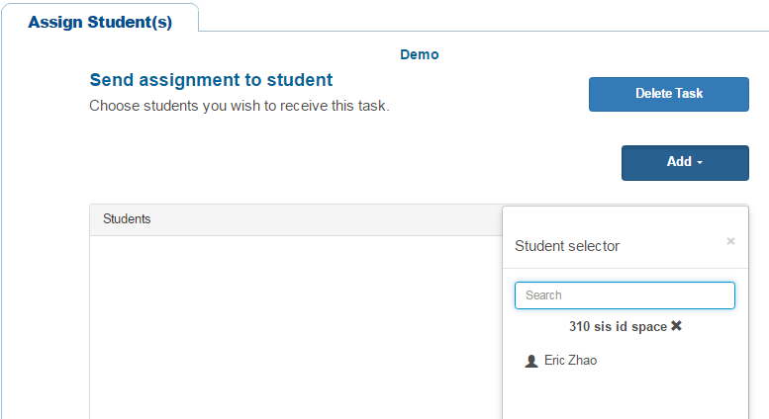The image size is (769, 419).
Task: Click the Demo task title
Action: [419, 54]
